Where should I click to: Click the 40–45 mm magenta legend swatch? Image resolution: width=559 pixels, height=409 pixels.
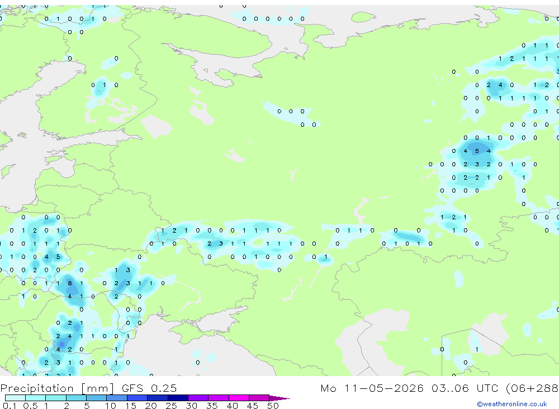(x=239, y=398)
